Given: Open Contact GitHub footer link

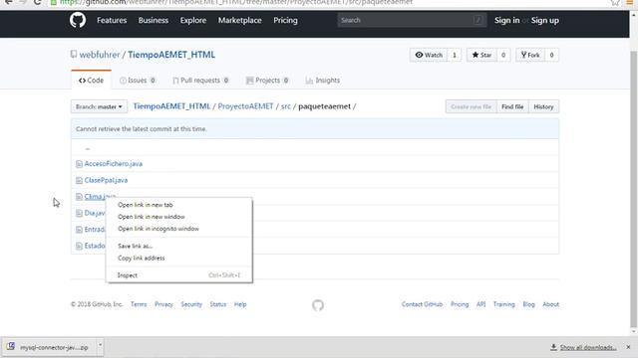Looking at the screenshot, I should click(x=422, y=304).
